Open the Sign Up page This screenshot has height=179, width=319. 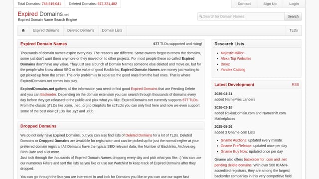[x=270, y=4]
